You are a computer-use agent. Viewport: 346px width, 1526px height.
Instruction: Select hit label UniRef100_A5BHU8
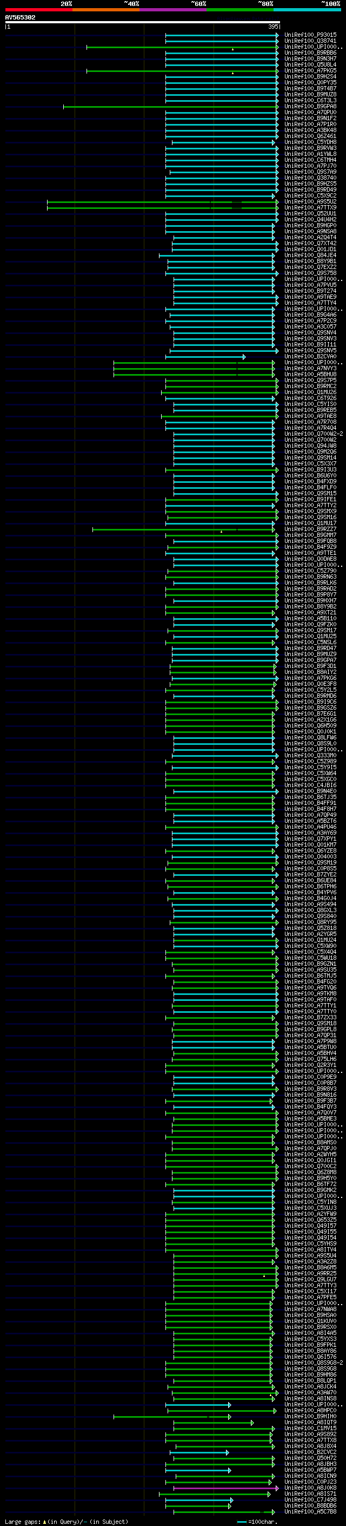(x=310, y=375)
